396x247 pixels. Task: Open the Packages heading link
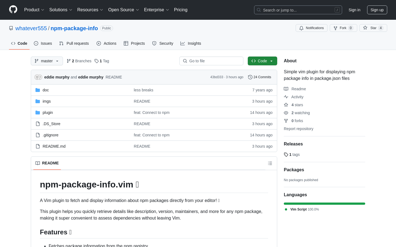pos(294,170)
